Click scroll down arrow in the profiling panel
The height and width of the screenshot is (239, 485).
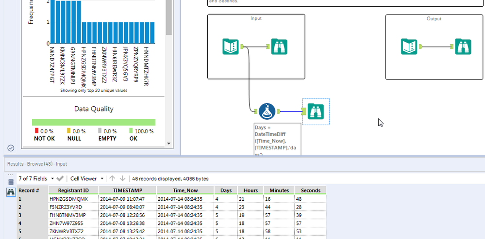tap(169, 144)
